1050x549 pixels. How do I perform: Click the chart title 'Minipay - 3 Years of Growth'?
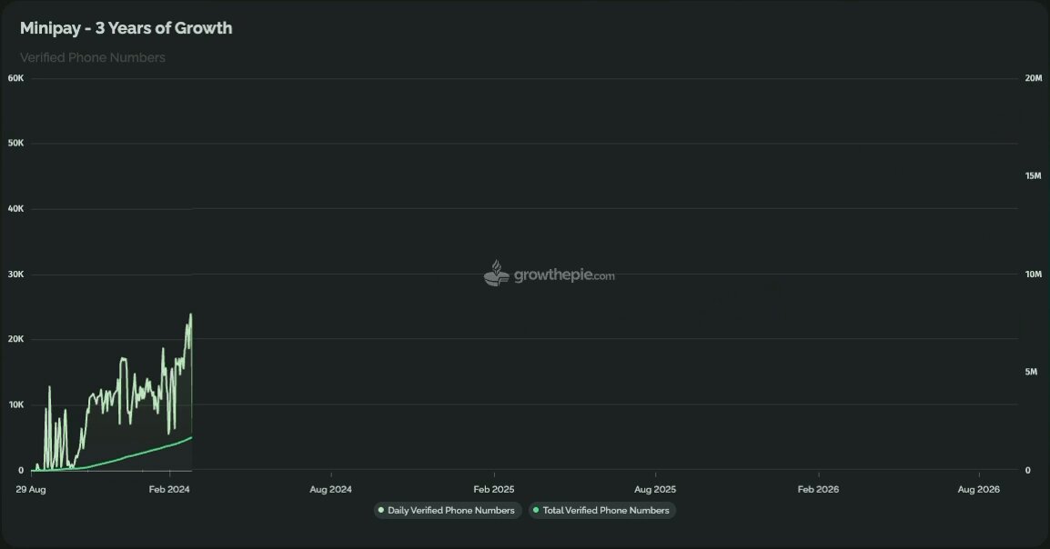click(x=126, y=28)
